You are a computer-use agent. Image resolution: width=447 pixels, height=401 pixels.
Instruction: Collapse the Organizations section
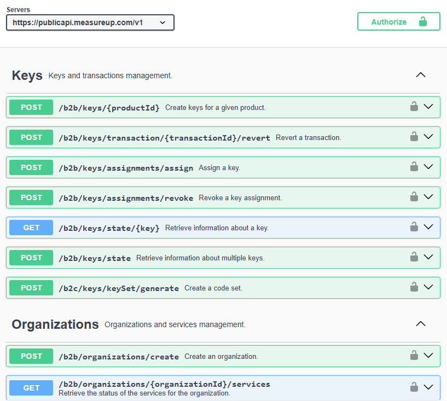(421, 324)
